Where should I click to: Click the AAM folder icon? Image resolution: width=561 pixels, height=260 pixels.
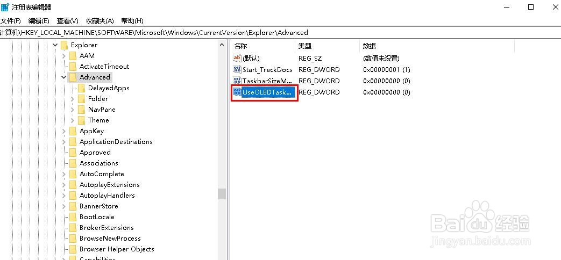[x=73, y=56]
